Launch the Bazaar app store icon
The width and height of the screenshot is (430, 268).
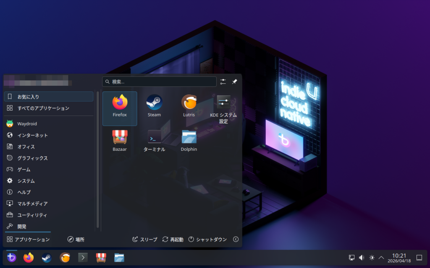point(120,140)
